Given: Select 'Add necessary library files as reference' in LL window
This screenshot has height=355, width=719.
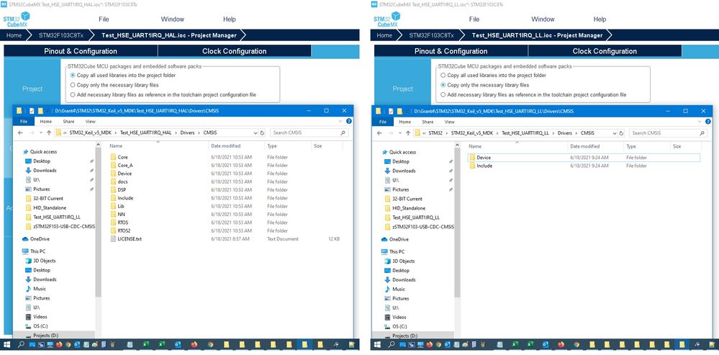Looking at the screenshot, I should (443, 94).
